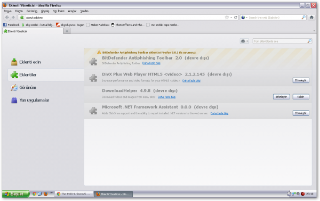Click the search magnifier in web search box

coord(303,18)
